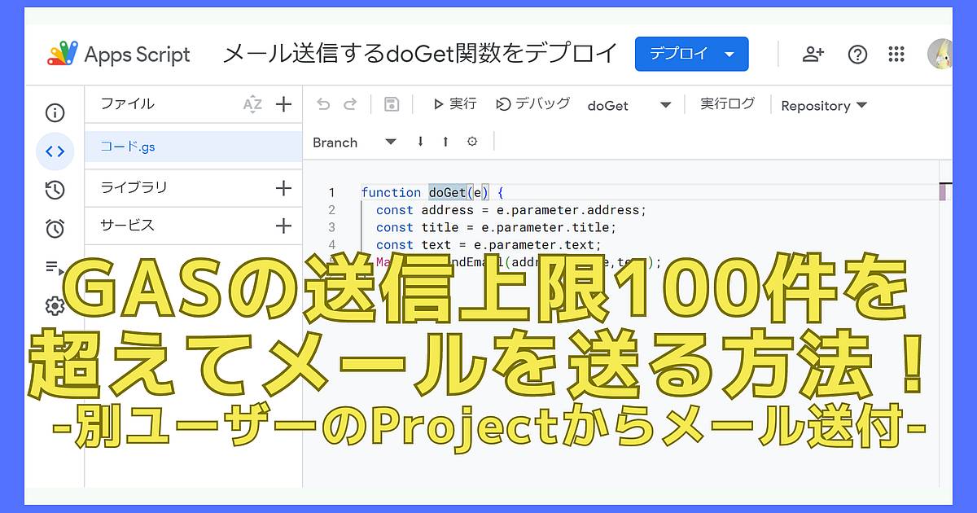
Task: Open the Executions list icon
Action: [54, 267]
